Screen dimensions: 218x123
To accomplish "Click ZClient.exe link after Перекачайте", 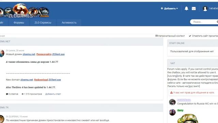I will click(x=58, y=54).
